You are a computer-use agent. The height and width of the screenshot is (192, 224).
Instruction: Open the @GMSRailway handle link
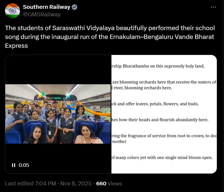click(42, 14)
